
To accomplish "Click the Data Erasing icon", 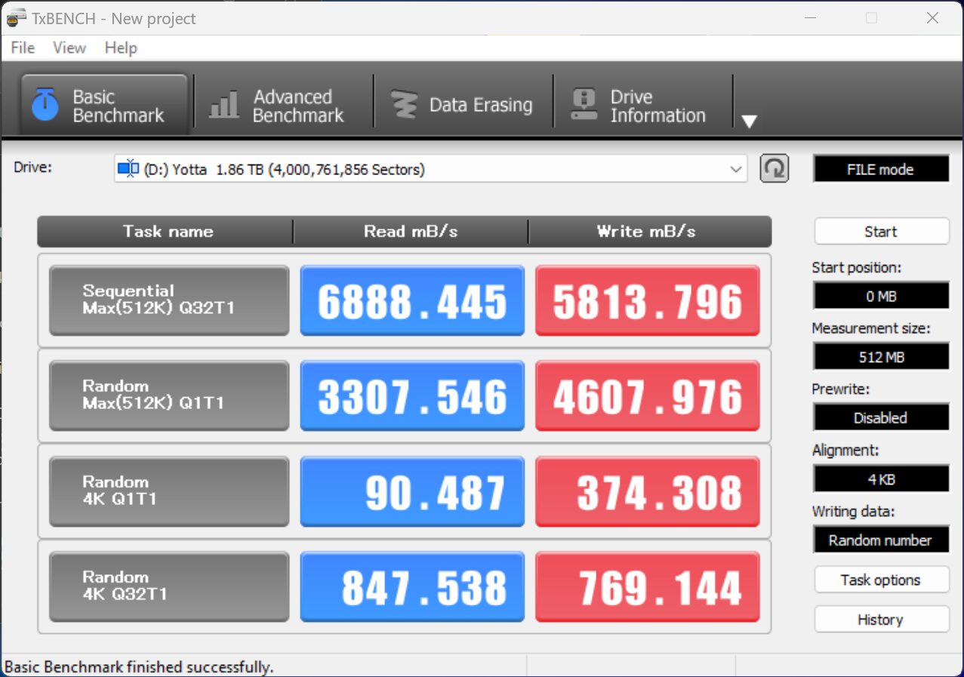I will coord(405,106).
